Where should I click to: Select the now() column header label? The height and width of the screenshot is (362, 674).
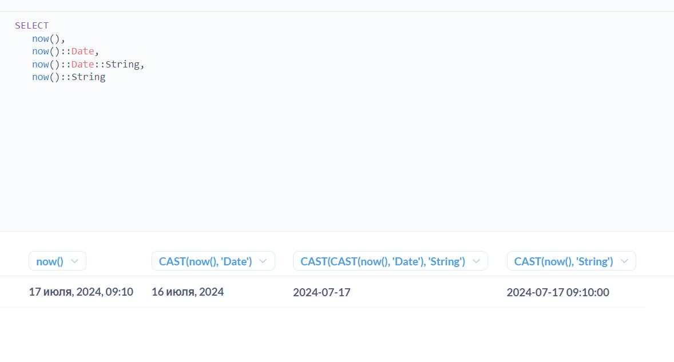49,261
